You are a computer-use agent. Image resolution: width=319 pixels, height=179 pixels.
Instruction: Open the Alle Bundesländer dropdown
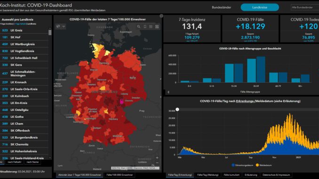[305, 8]
